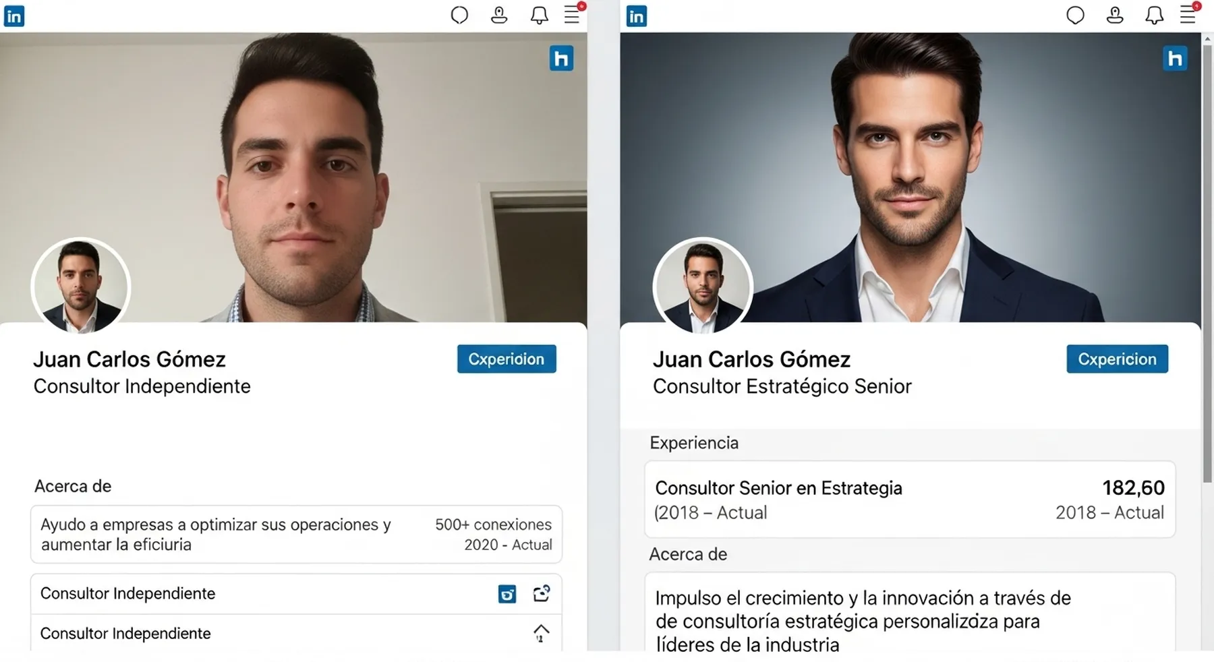The height and width of the screenshot is (662, 1214).
Task: Click the '182,60' value in the experience card
Action: (1133, 487)
